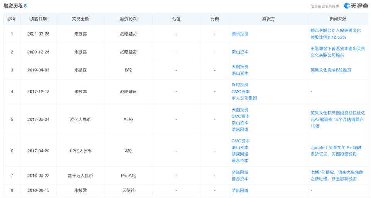This screenshot has height=198, width=371.
Task: Click the 融资历程 8 section title
Action: (x=15, y=6)
